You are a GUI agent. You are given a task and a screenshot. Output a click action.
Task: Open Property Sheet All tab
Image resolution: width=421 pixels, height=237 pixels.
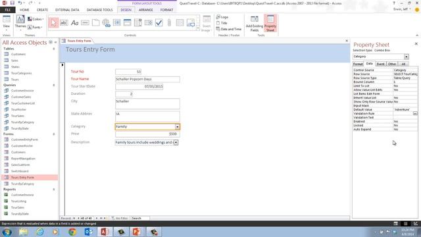point(403,64)
